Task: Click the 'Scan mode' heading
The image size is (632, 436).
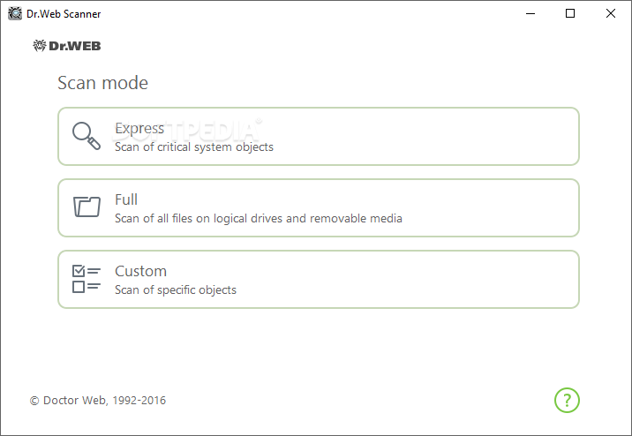Action: click(102, 83)
